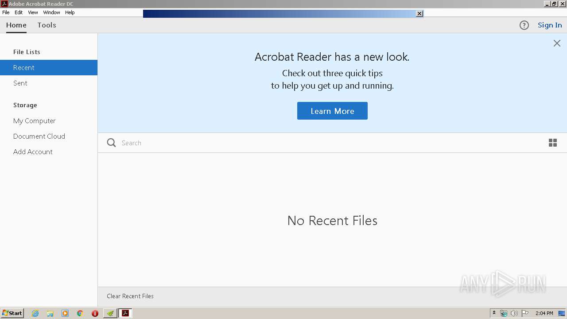Viewport: 567px width, 319px height.
Task: Dismiss the new look banner
Action: point(557,43)
